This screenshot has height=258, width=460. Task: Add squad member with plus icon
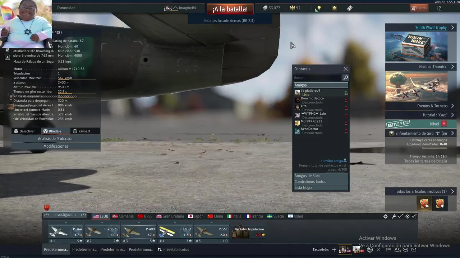pos(334,249)
